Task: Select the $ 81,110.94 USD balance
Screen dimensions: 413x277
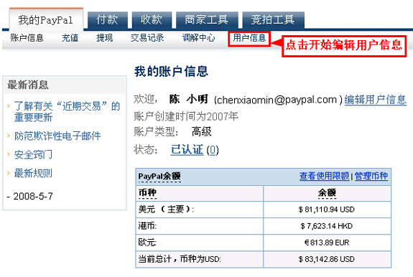Action: [327, 210]
